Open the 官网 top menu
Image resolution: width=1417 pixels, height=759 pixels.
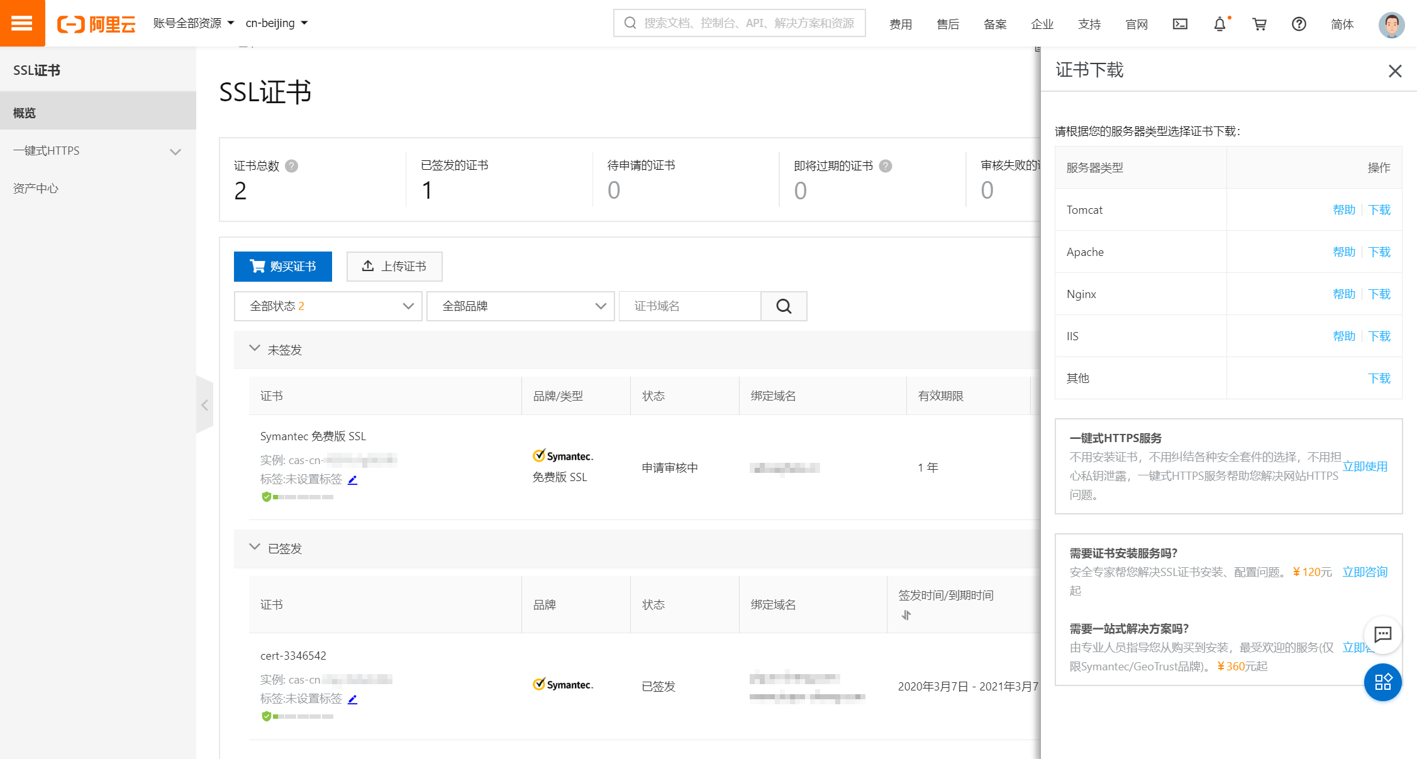click(x=1136, y=25)
